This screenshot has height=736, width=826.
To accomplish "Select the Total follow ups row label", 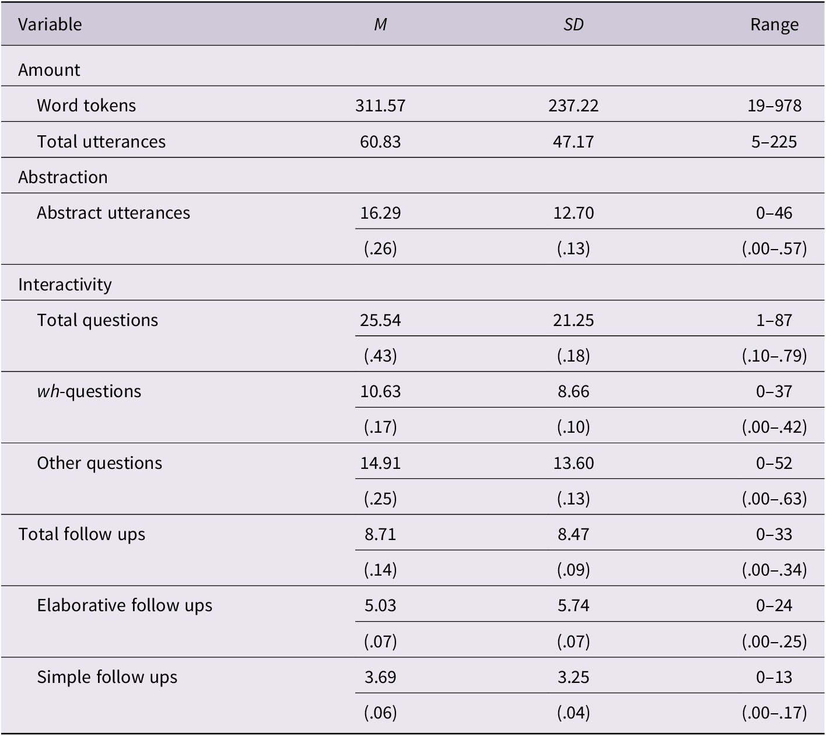I will click(x=82, y=534).
